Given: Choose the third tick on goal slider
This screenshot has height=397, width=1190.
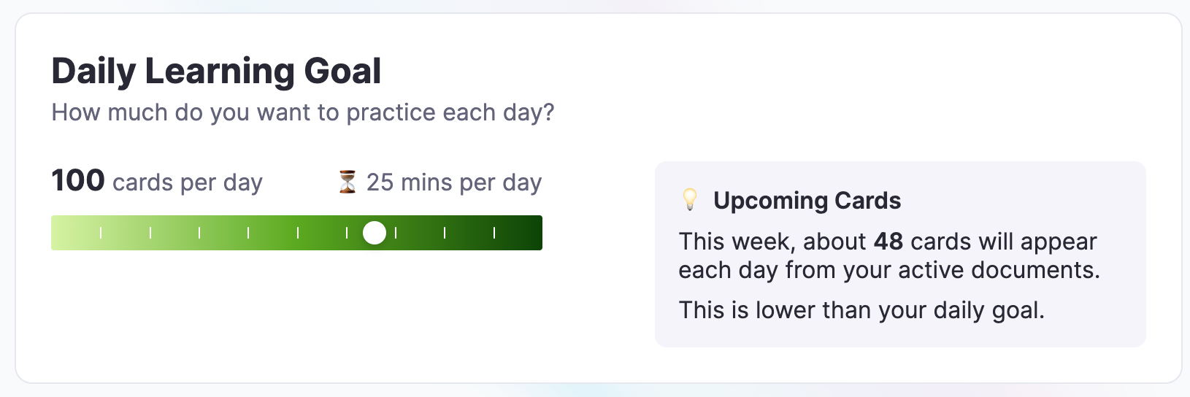Looking at the screenshot, I should tap(199, 233).
